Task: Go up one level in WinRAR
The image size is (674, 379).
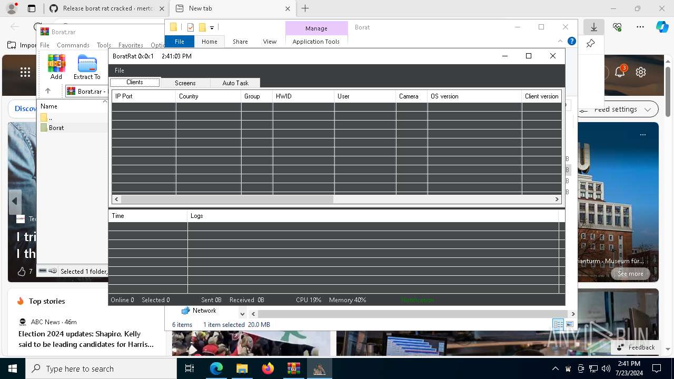Action: pyautogui.click(x=48, y=91)
